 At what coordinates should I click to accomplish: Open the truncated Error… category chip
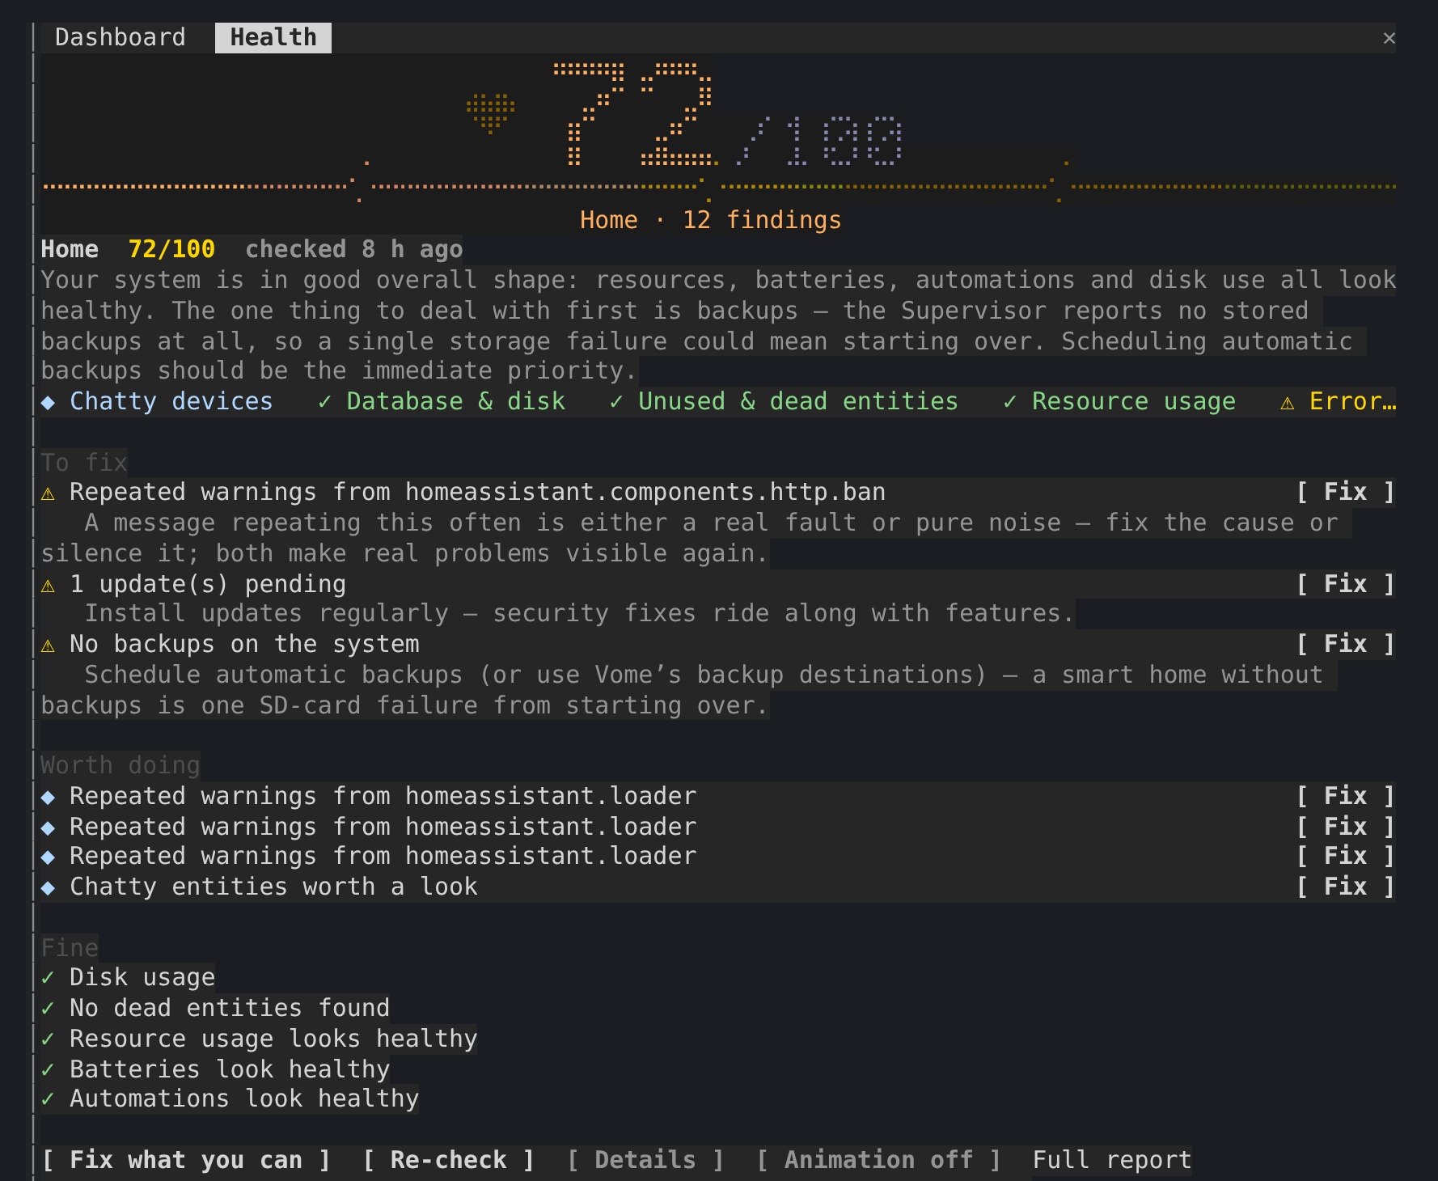[1339, 401]
